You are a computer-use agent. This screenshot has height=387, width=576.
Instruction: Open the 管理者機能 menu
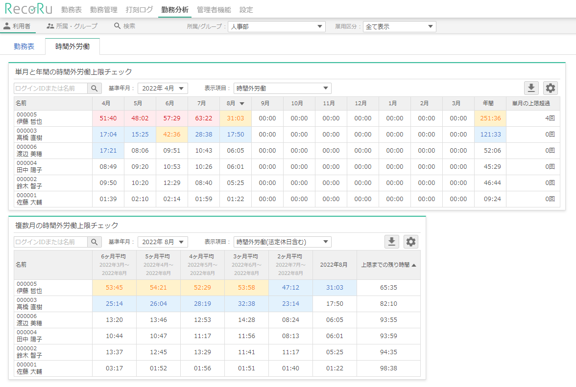pyautogui.click(x=214, y=10)
